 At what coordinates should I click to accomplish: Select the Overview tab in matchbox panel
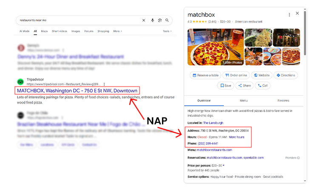click(204, 101)
